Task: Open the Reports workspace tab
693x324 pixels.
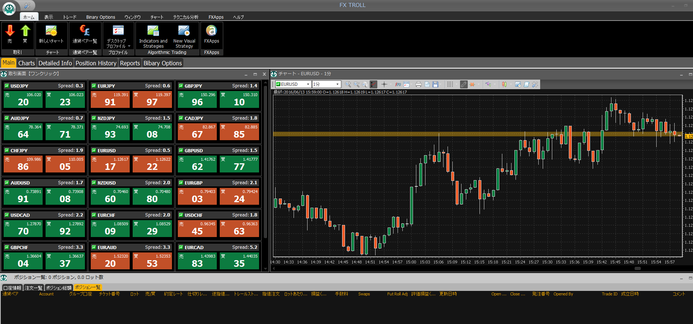Action: click(x=130, y=63)
